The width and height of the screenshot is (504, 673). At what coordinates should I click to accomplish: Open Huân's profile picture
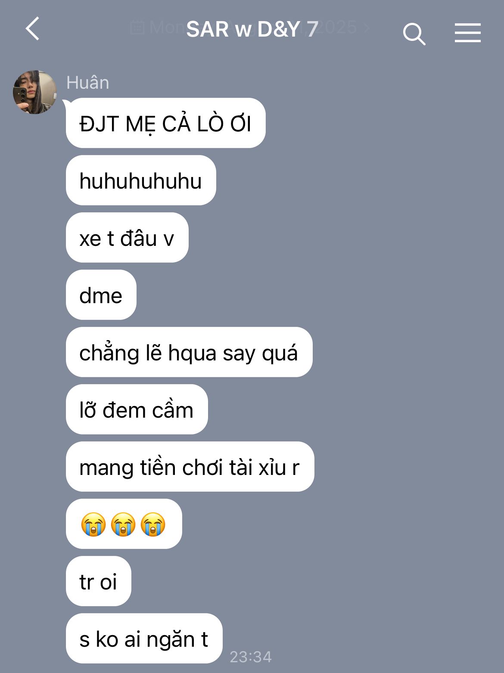pos(35,92)
